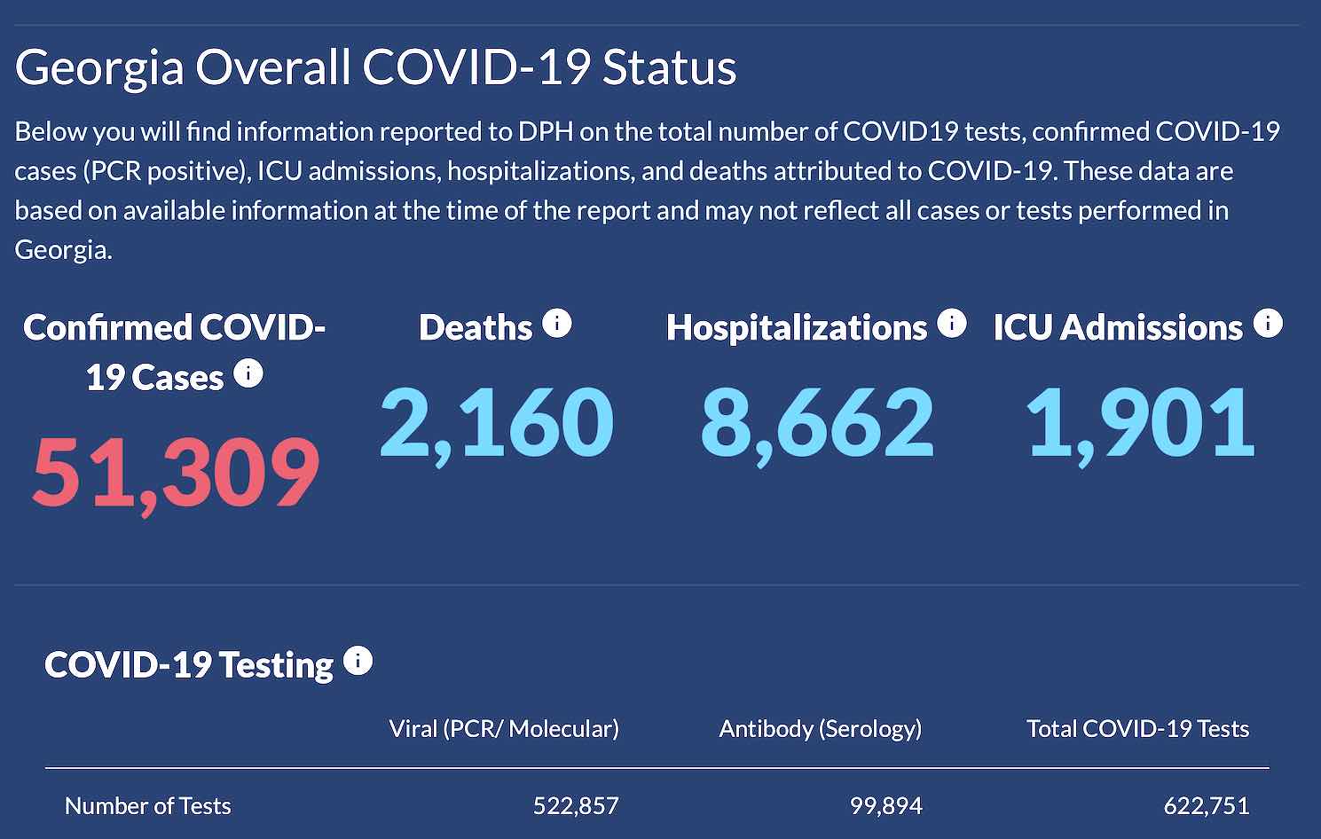The width and height of the screenshot is (1321, 839).
Task: Click the Deaths info badge for definition details
Action: [x=558, y=324]
